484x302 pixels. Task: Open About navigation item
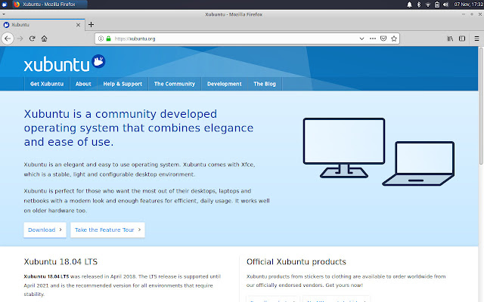coord(83,84)
